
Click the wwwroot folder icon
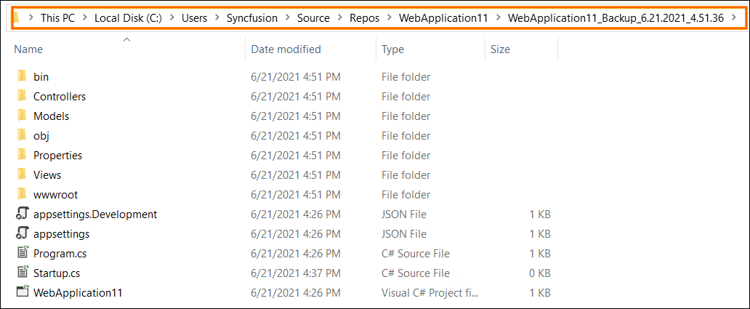21,194
